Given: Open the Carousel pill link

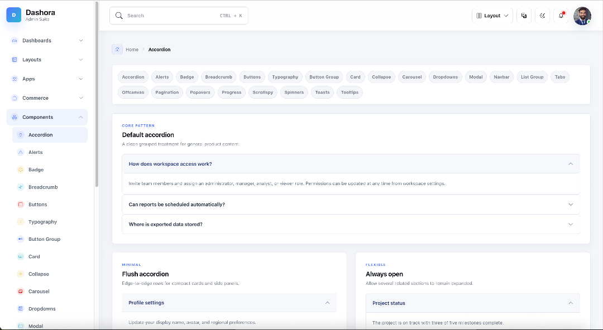Looking at the screenshot, I should coord(412,77).
